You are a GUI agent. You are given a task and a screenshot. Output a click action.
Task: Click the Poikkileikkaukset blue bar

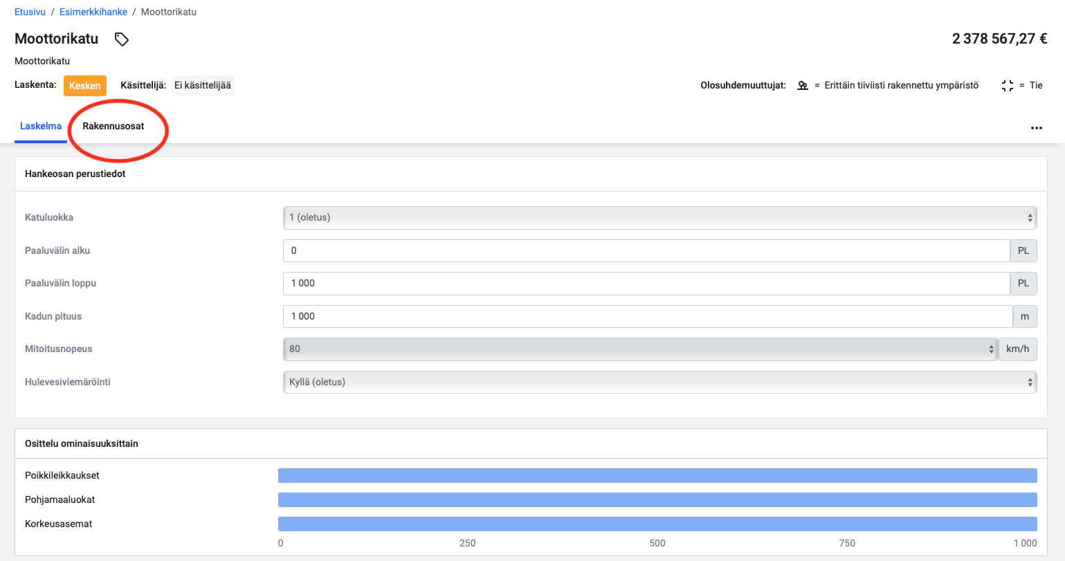[x=657, y=475]
